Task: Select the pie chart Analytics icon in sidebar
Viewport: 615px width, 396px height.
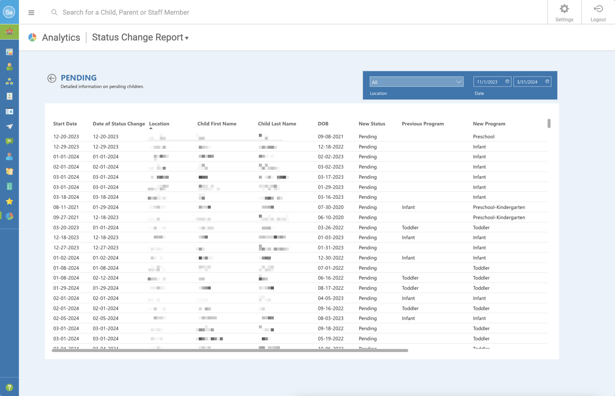Action: [9, 216]
